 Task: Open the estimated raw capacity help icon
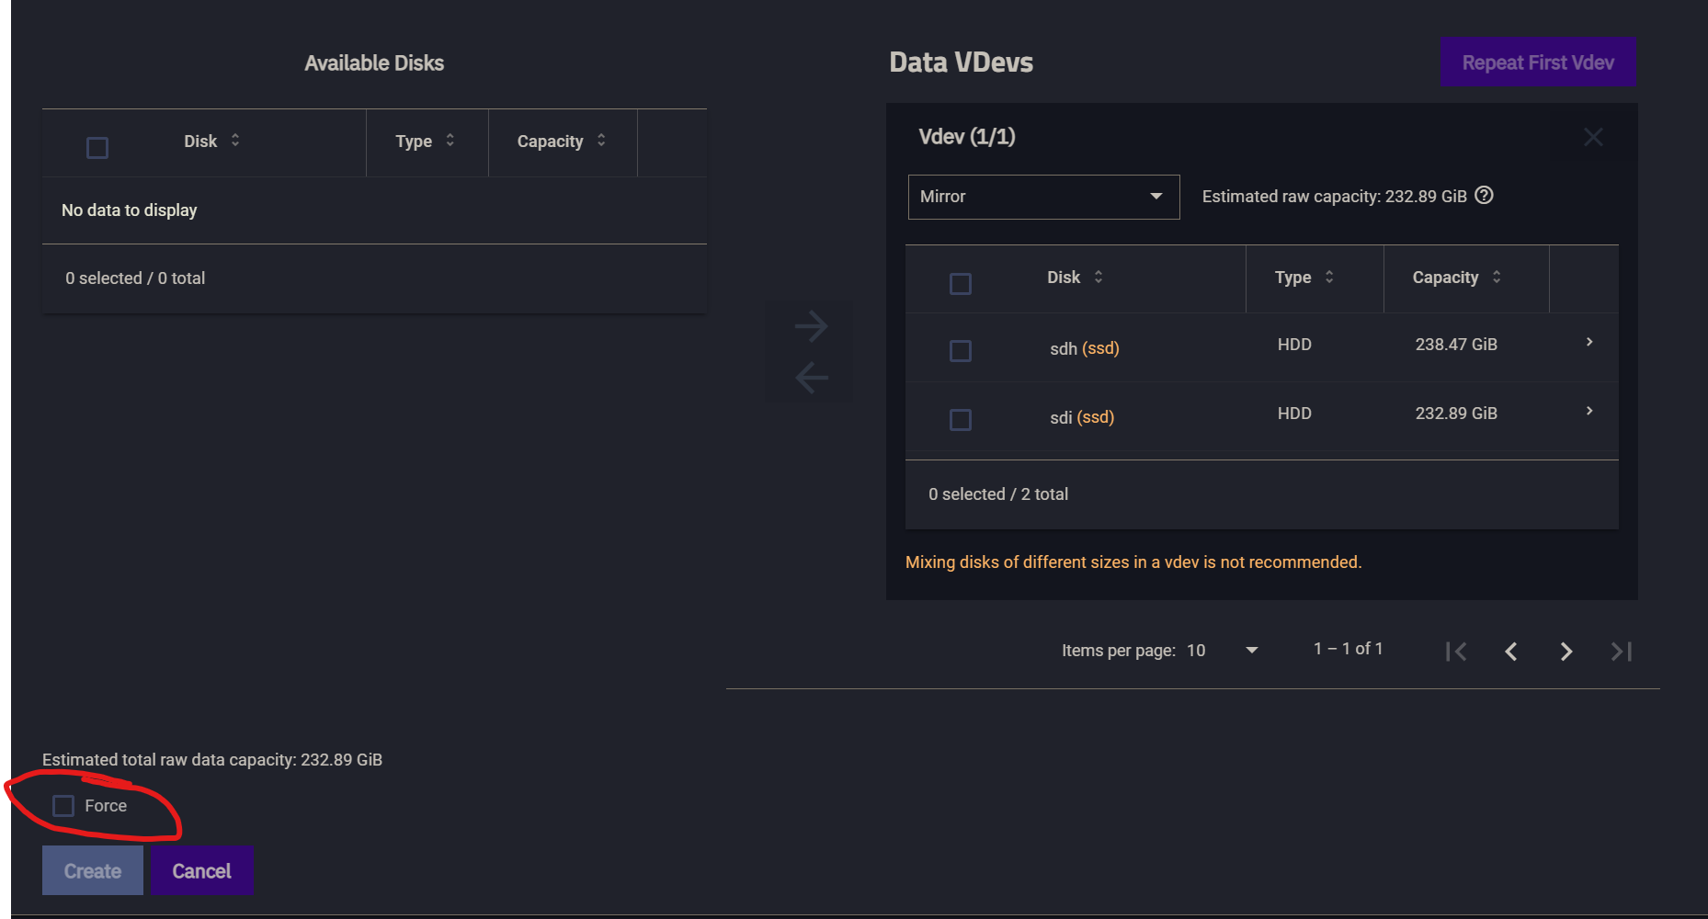(1484, 195)
